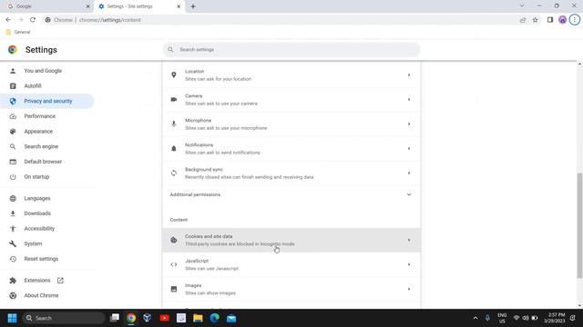This screenshot has width=583, height=327.
Task: Open Location settings arrow
Action: (x=409, y=74)
